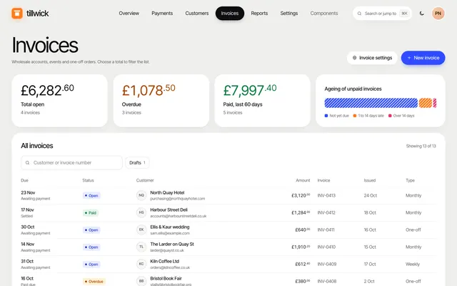The height and width of the screenshot is (286, 457).
Task: Click the BB avatar for Bristol Book Fair
Action: [141, 281]
